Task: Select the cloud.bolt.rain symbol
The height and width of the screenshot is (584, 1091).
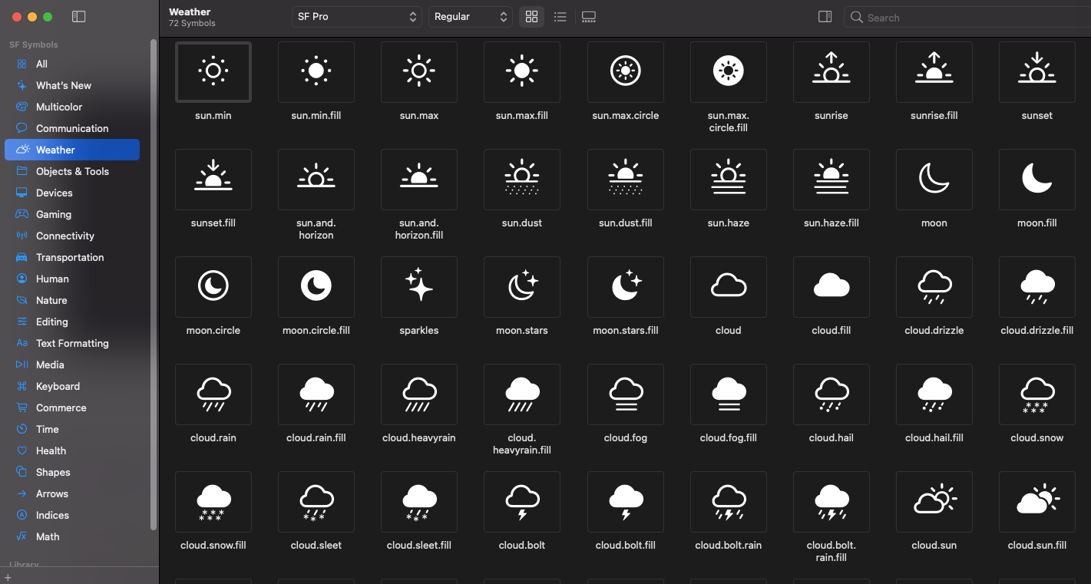Action: pyautogui.click(x=729, y=502)
